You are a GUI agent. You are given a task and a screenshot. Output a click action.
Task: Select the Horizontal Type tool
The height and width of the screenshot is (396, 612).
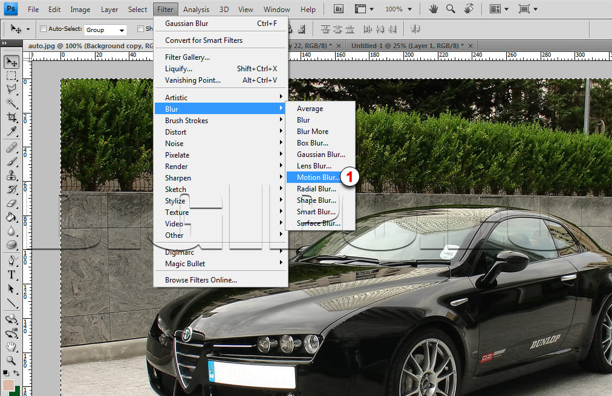pos(11,275)
